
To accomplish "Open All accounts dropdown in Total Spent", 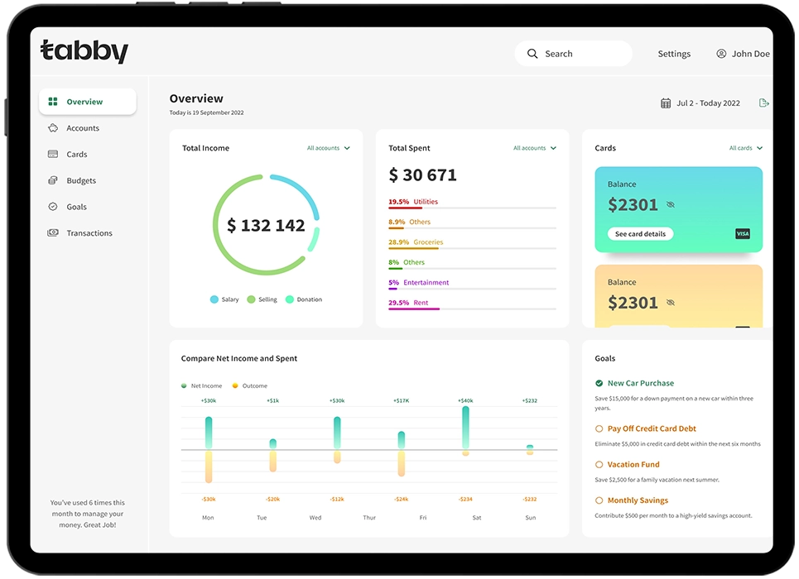I will [535, 148].
